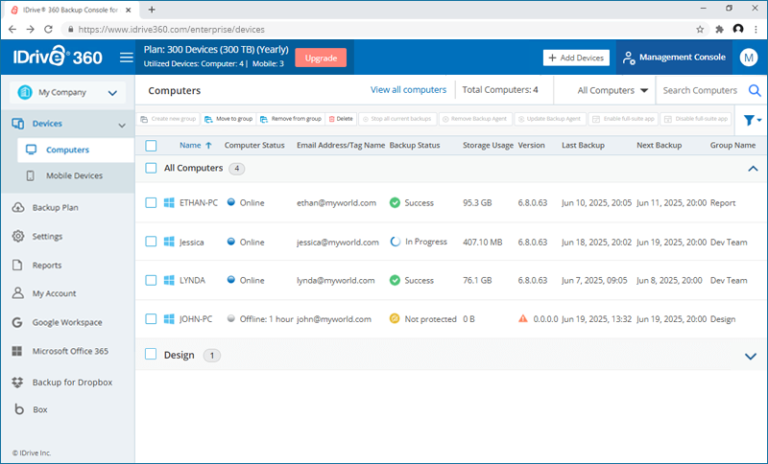
Task: Open the filter funnel menu
Action: (752, 120)
